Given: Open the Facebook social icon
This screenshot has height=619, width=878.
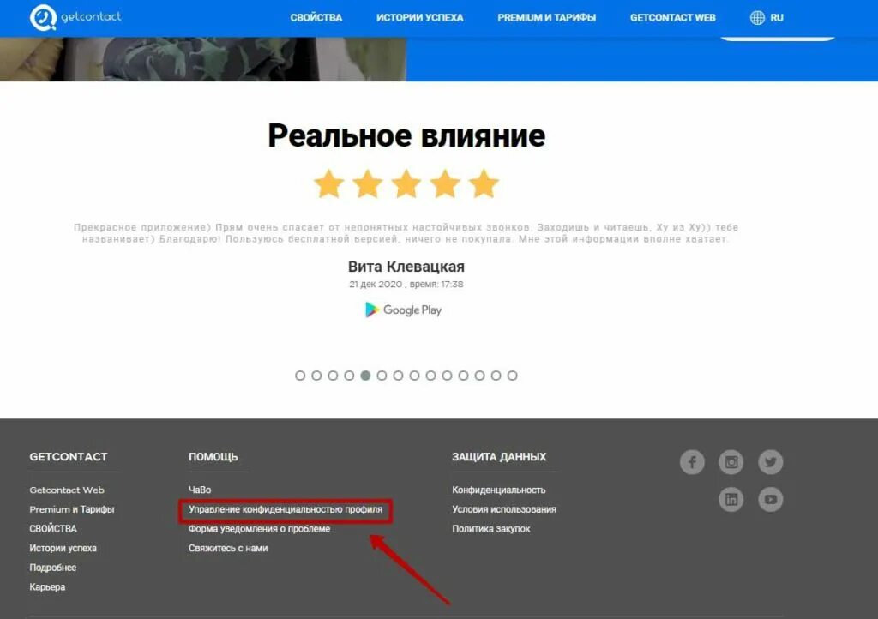Looking at the screenshot, I should click(x=692, y=462).
